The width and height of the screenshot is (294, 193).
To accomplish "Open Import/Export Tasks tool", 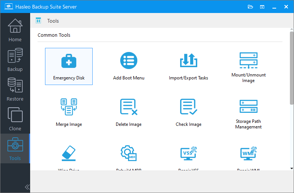I will 188,66.
